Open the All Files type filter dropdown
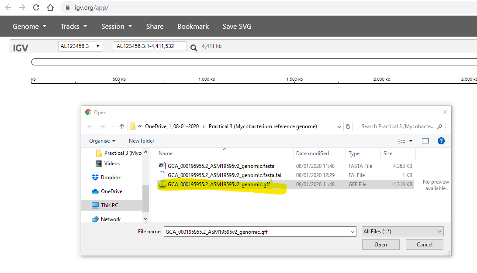This screenshot has width=477, height=273. click(x=402, y=232)
